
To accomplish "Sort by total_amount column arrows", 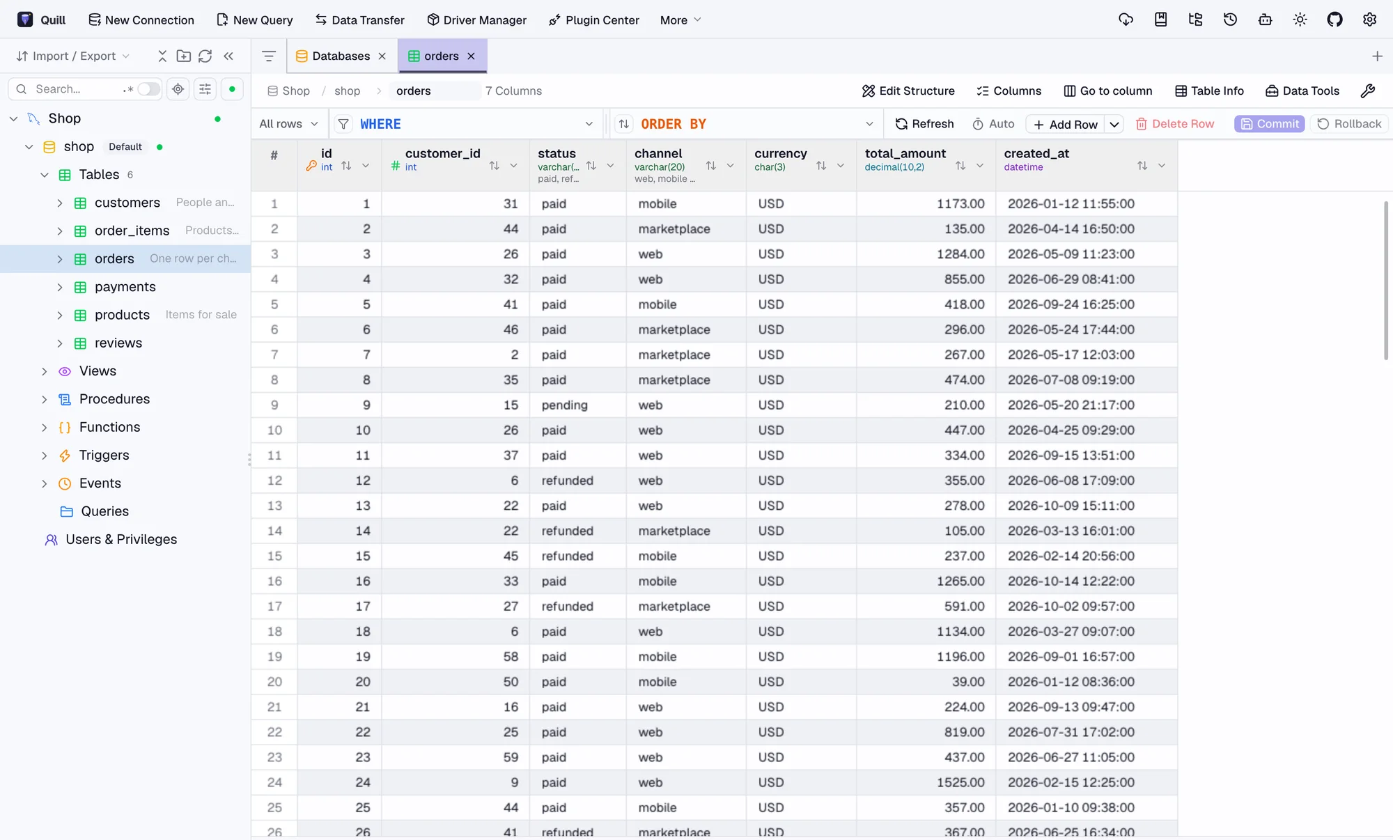I will click(960, 166).
